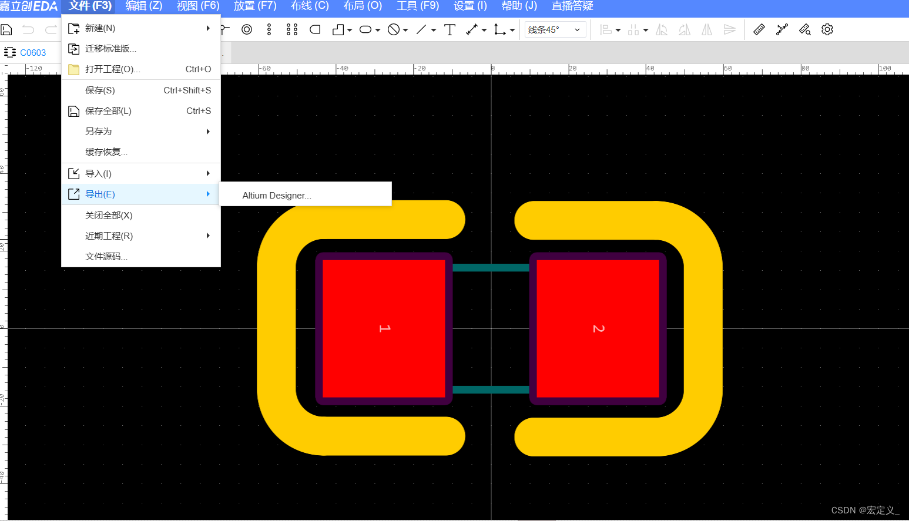Select the rounded rectangle shape tool
The width and height of the screenshot is (909, 521).
click(315, 29)
